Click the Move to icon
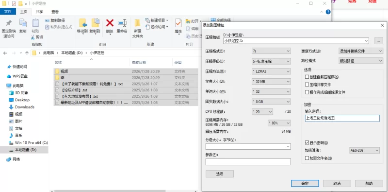 82,23
